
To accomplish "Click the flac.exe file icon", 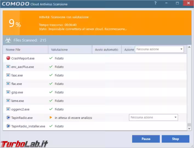I will coord(8,84).
